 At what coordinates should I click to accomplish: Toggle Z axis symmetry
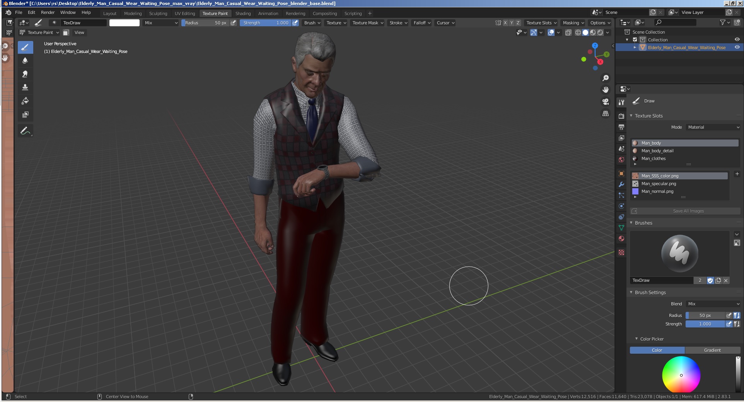pos(518,23)
